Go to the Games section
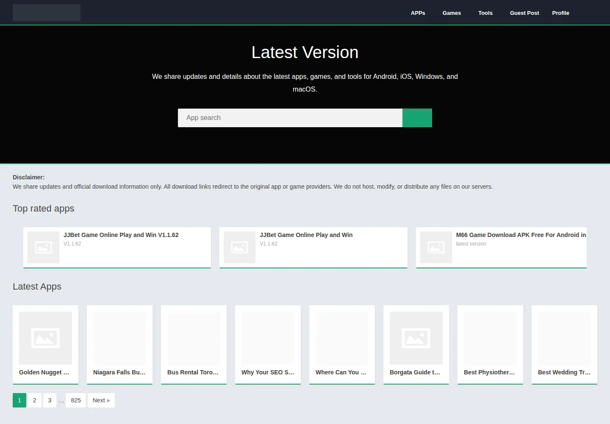Image resolution: width=610 pixels, height=424 pixels. 452,13
